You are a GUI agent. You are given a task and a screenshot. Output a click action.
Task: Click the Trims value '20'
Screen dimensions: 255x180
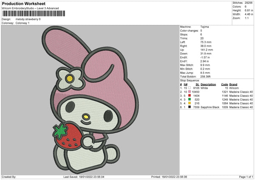coord(202,38)
